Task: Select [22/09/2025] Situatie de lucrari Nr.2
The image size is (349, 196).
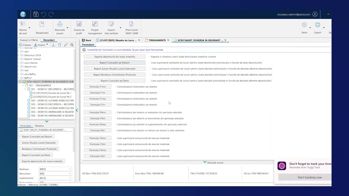Action: (x=50, y=97)
